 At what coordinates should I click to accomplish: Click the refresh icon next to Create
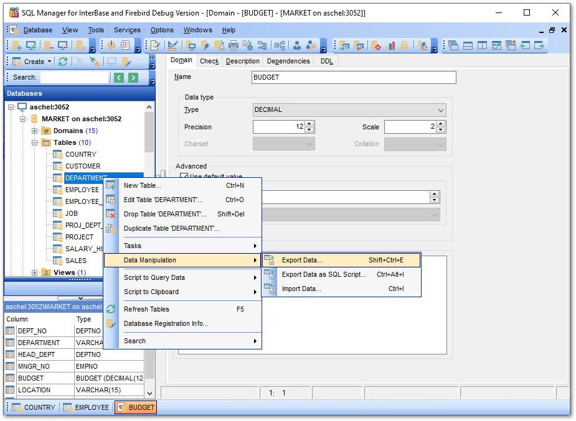click(63, 62)
